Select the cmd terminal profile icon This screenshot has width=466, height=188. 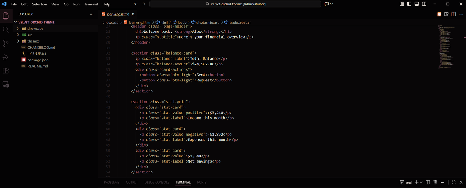click(402, 182)
